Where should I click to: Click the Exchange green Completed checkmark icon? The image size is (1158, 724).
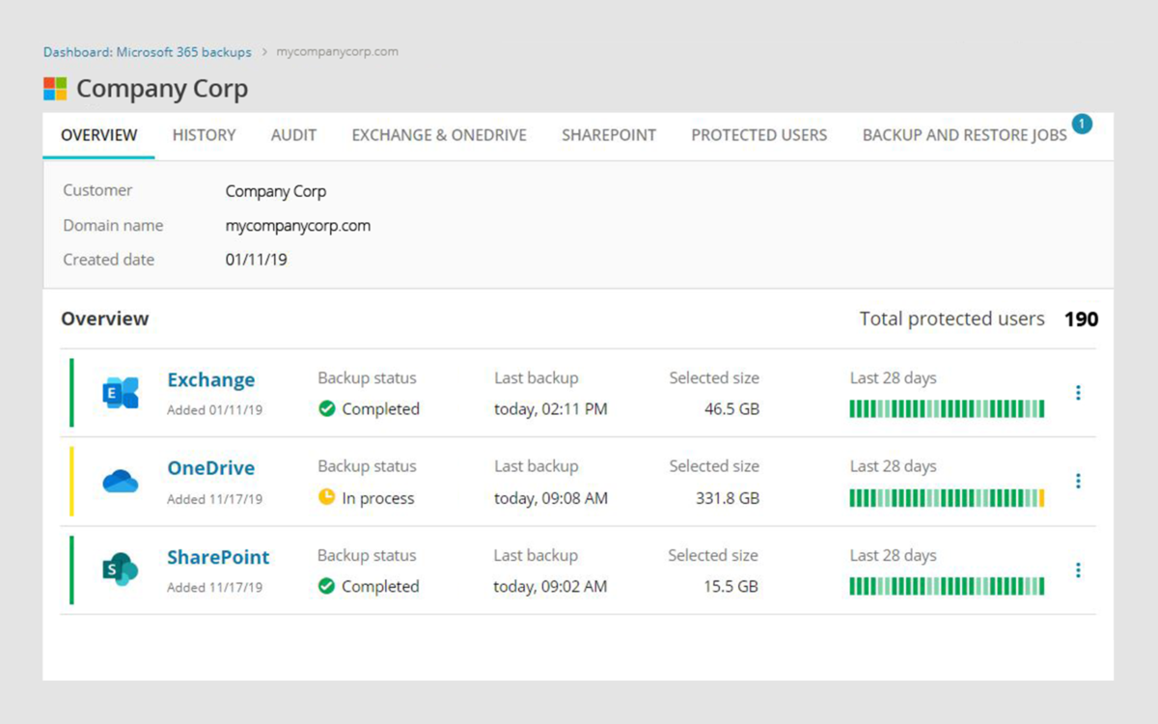click(327, 409)
